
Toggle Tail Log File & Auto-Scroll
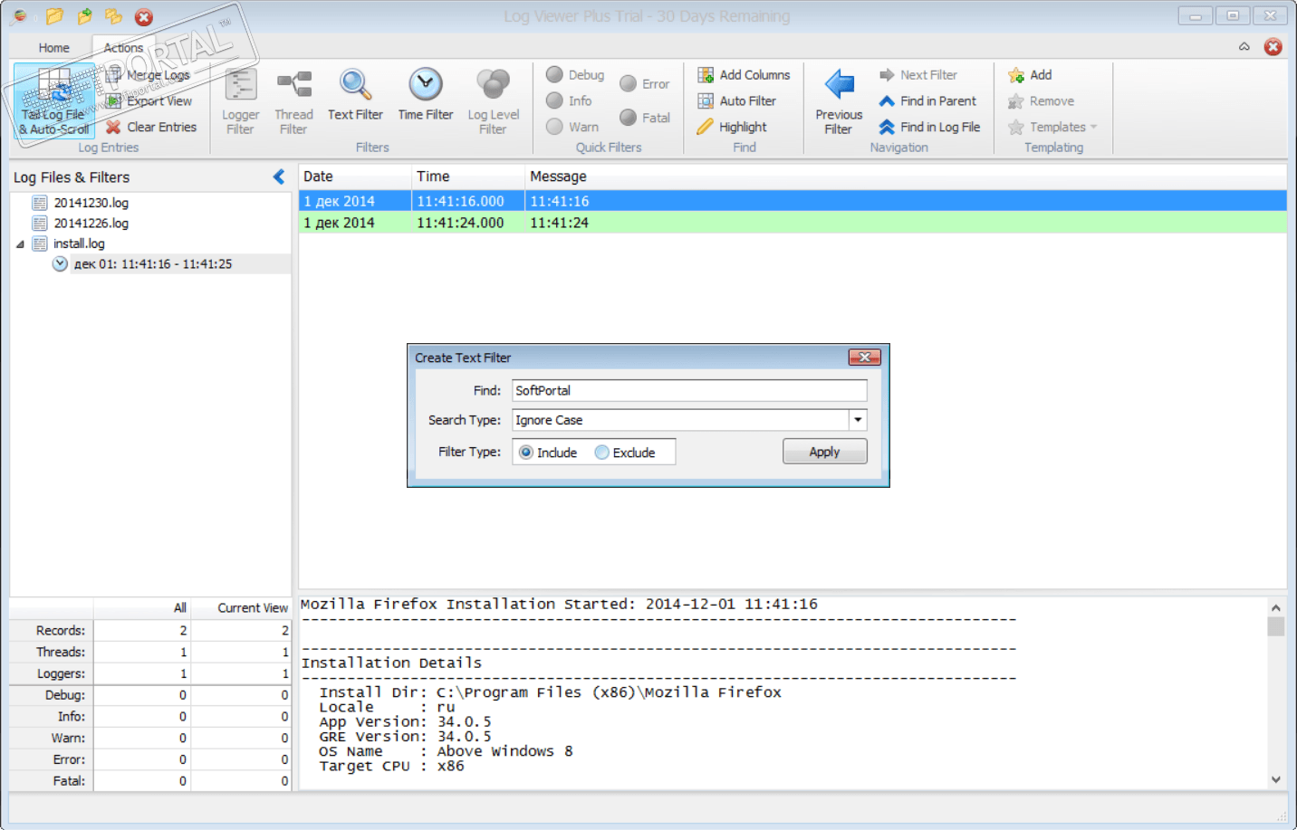(x=53, y=100)
